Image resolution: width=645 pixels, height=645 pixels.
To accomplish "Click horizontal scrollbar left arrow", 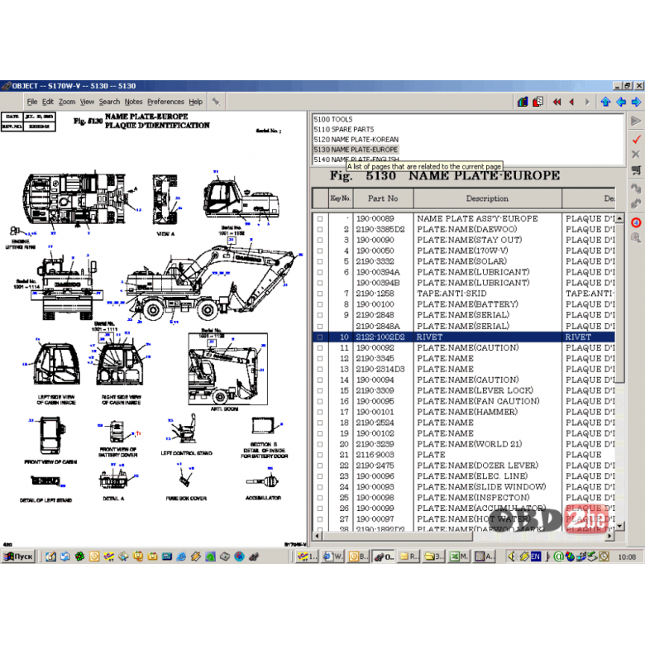I will (318, 536).
